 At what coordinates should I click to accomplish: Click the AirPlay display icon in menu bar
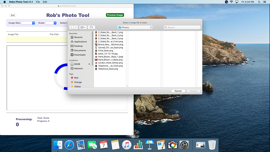coord(237,2)
